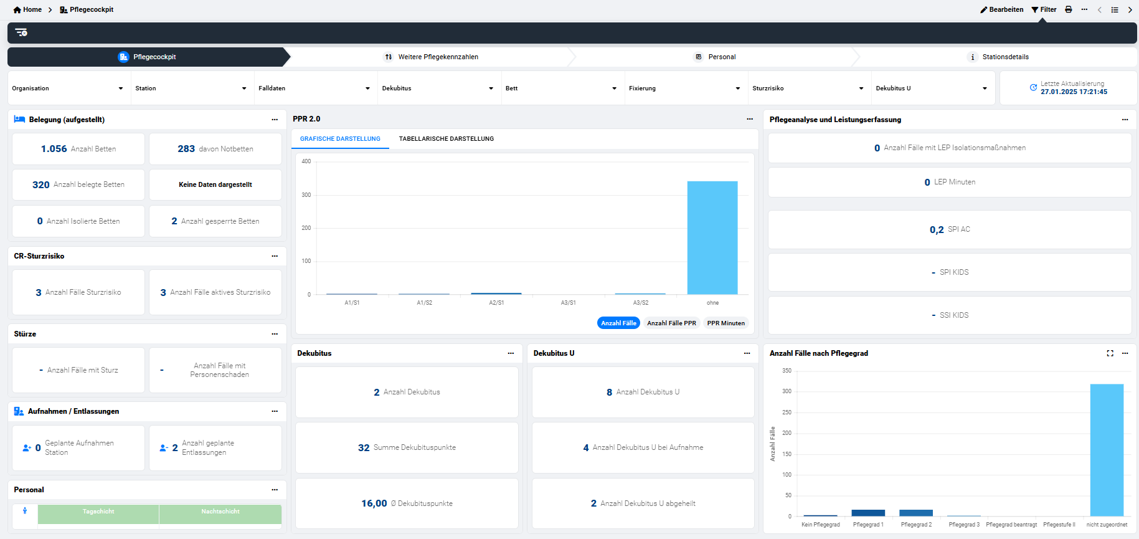This screenshot has height=539, width=1139.
Task: Select Grafische Darstellung tab
Action: click(x=340, y=139)
